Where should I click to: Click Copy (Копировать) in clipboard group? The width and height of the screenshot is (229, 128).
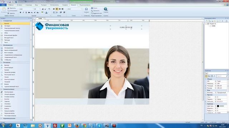12,11
